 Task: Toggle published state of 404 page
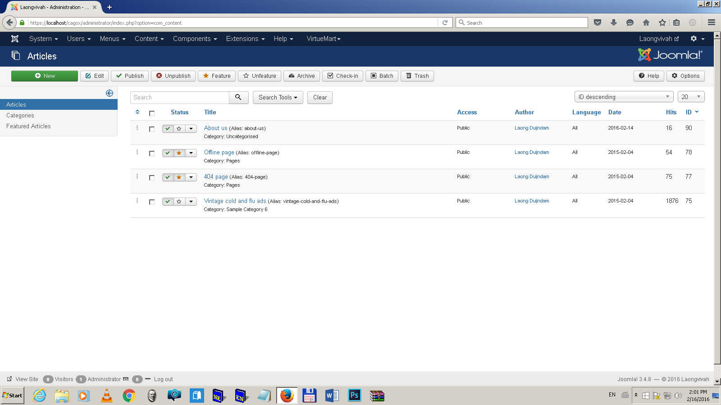point(168,177)
